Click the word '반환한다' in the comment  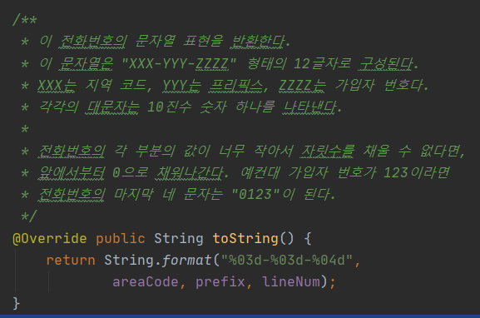coord(257,42)
